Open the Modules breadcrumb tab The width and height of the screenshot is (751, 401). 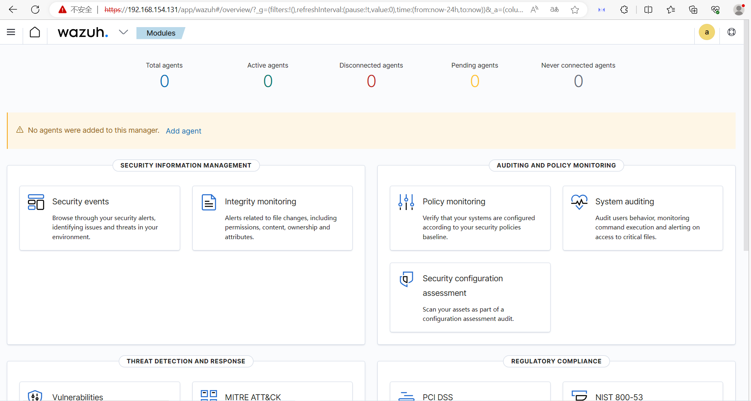[x=161, y=33]
